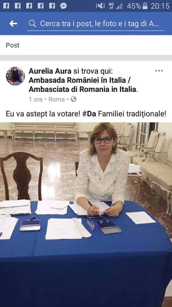Open Aurelia Aura's profile picture
172x307 pixels.
[15, 76]
